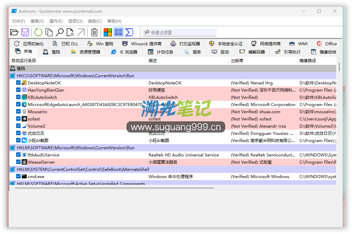Toggle colorful Windows logo filter icon

[107, 32]
